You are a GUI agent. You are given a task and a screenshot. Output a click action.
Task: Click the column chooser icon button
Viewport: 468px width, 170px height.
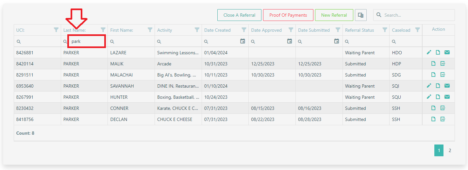tap(360, 15)
